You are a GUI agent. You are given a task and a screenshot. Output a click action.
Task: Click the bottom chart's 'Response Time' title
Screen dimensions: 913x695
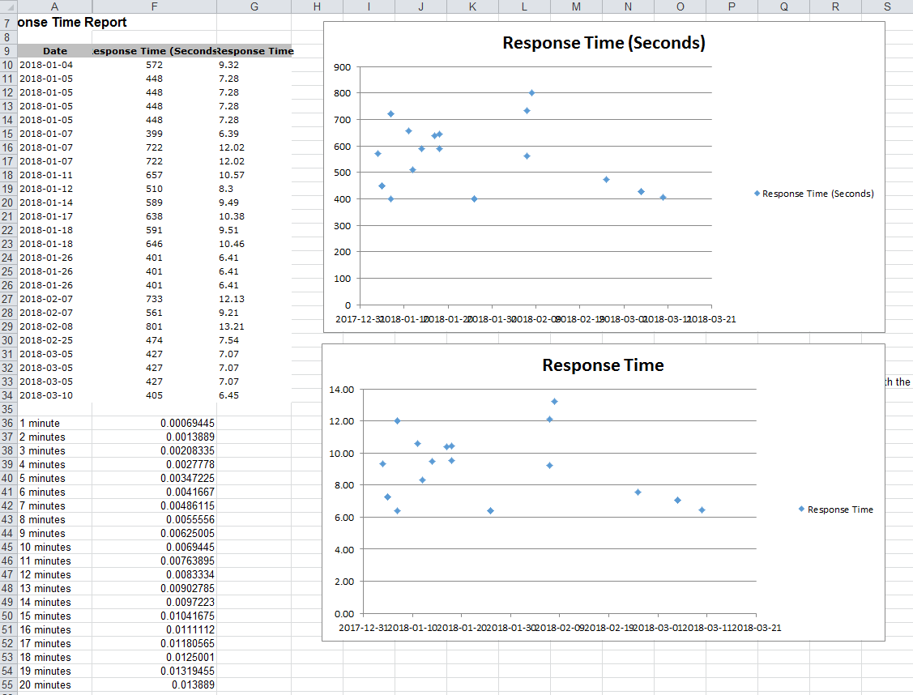(604, 365)
